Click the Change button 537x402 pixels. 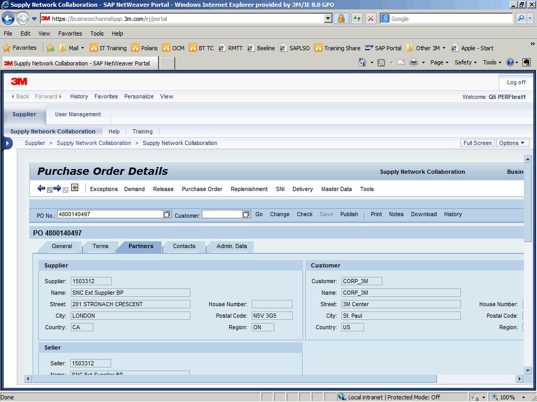280,214
